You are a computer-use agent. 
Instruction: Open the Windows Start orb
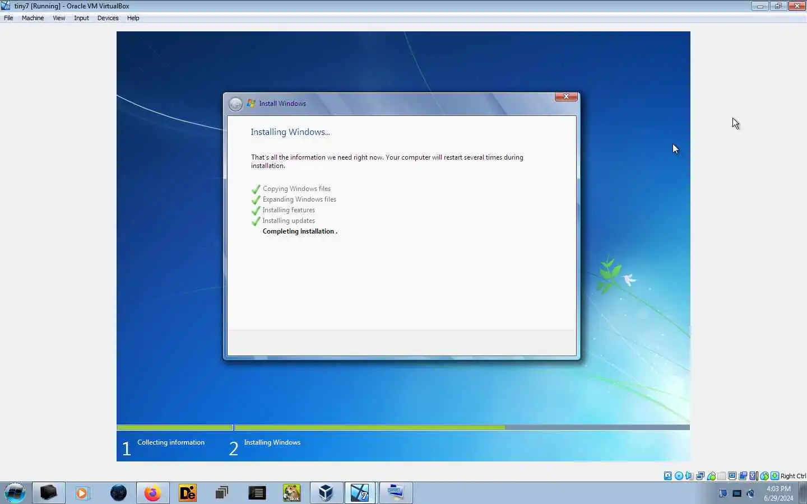[15, 493]
